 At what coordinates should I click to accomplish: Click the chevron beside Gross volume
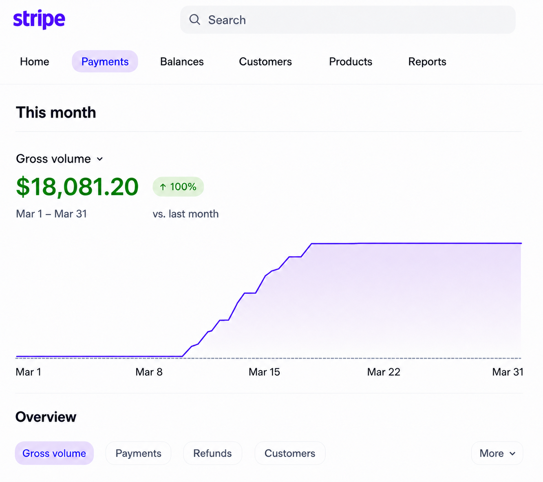tap(100, 159)
